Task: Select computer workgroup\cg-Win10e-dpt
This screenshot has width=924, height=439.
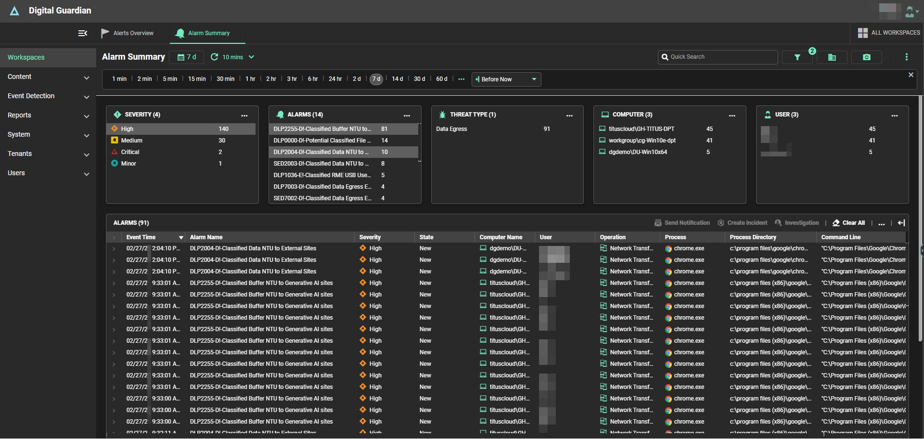Action: pyautogui.click(x=669, y=141)
